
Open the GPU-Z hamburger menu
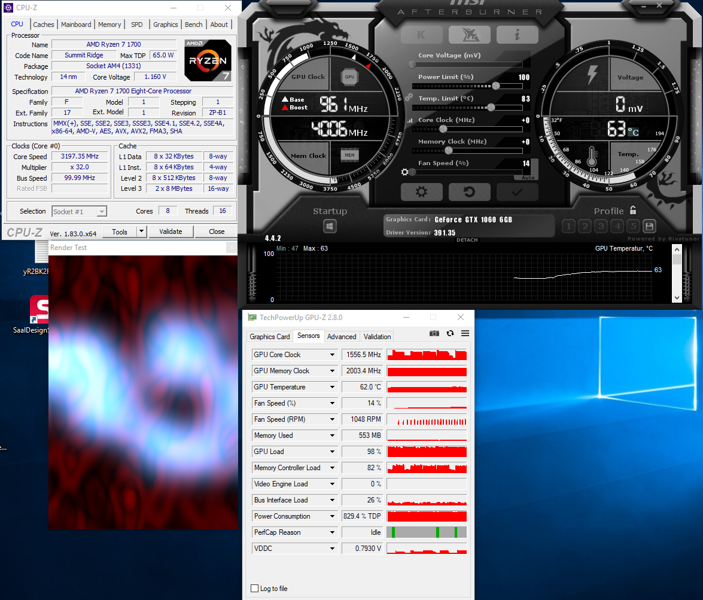pyautogui.click(x=465, y=333)
